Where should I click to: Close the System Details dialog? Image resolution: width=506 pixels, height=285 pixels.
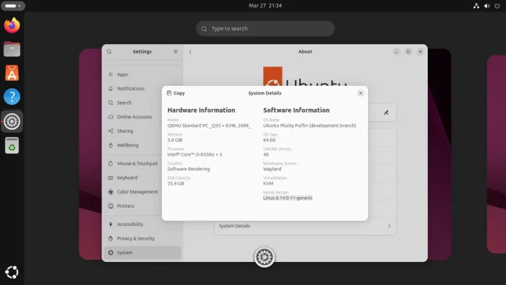coord(361,93)
